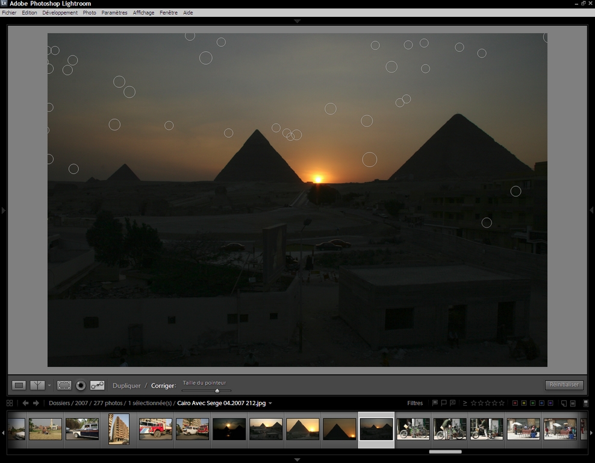Click the highlighted selected sunset thumbnail
595x463 pixels.
click(x=376, y=429)
